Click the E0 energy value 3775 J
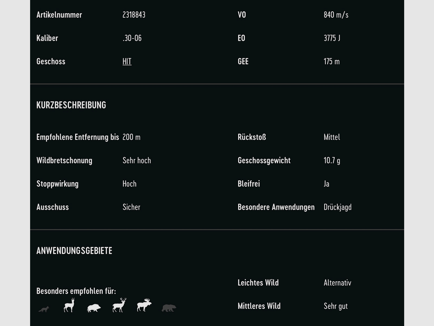The image size is (434, 326). tap(332, 38)
